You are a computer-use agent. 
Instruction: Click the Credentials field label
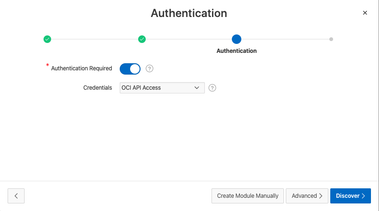pyautogui.click(x=97, y=88)
